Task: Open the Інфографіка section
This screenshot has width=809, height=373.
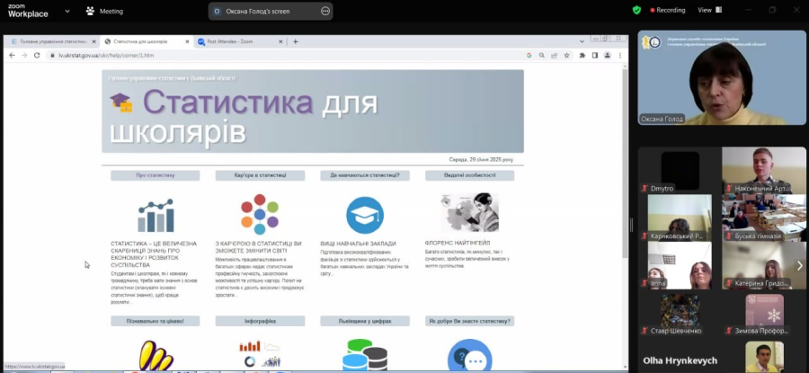Action: click(260, 321)
